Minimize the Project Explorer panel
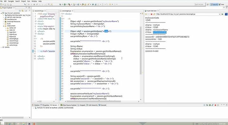The image size is (228, 125). [x=27, y=8]
